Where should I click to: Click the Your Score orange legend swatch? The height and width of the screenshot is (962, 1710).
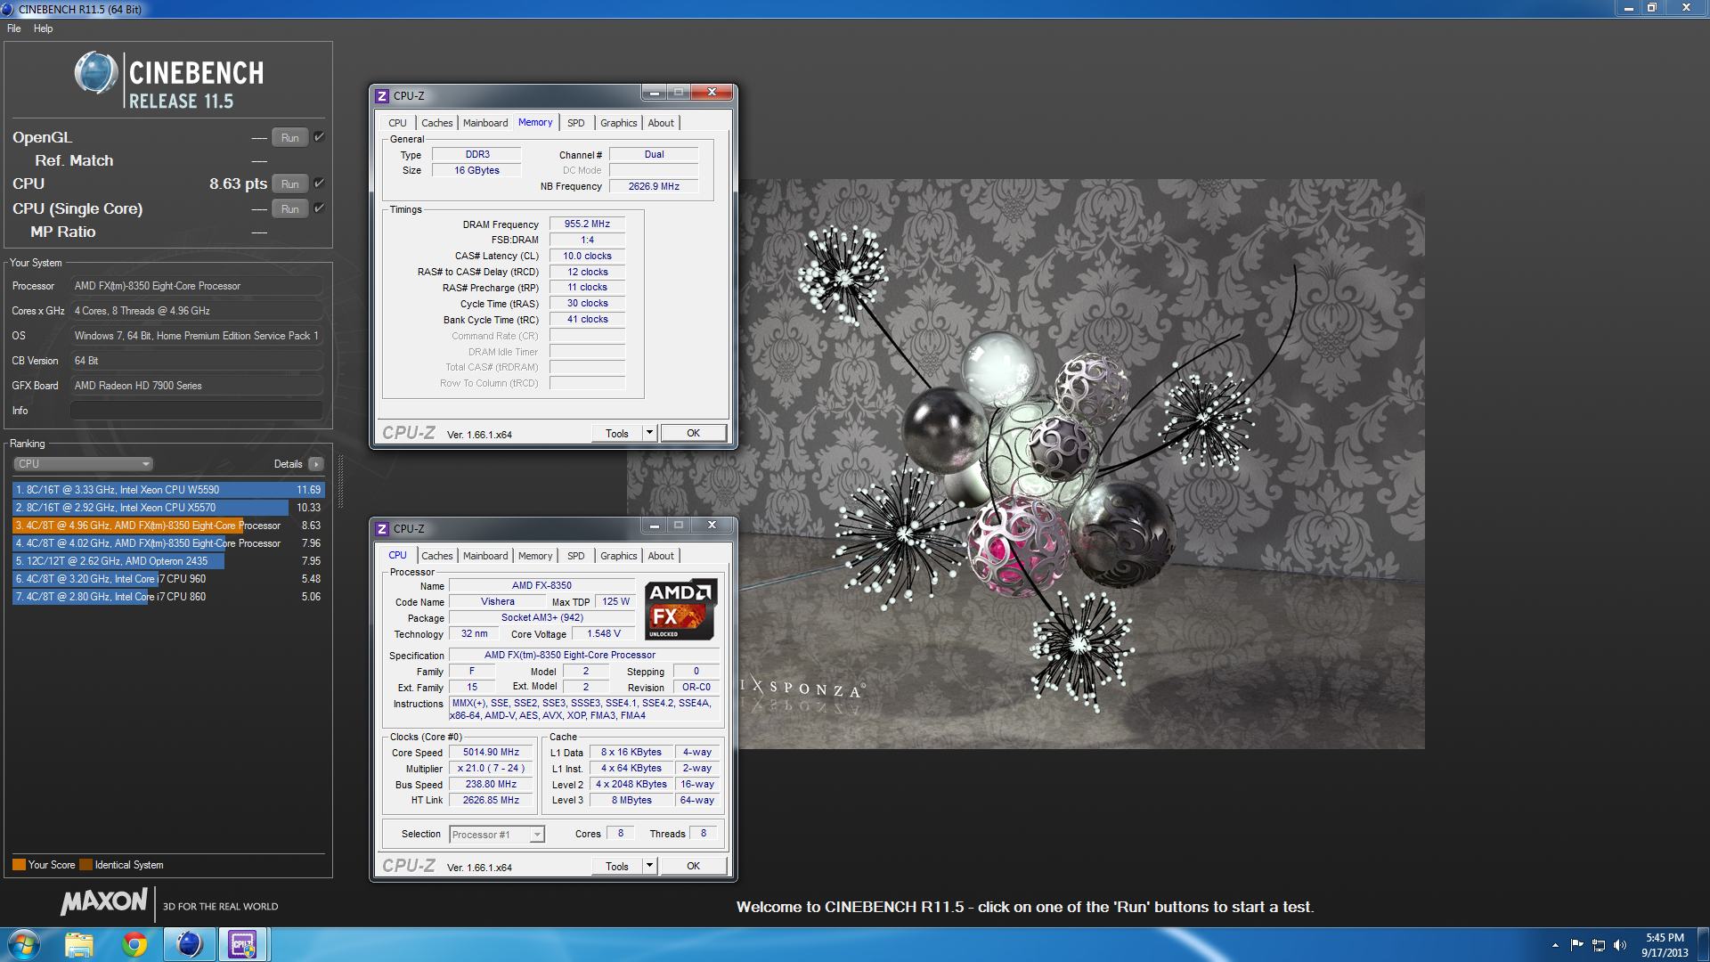(19, 865)
